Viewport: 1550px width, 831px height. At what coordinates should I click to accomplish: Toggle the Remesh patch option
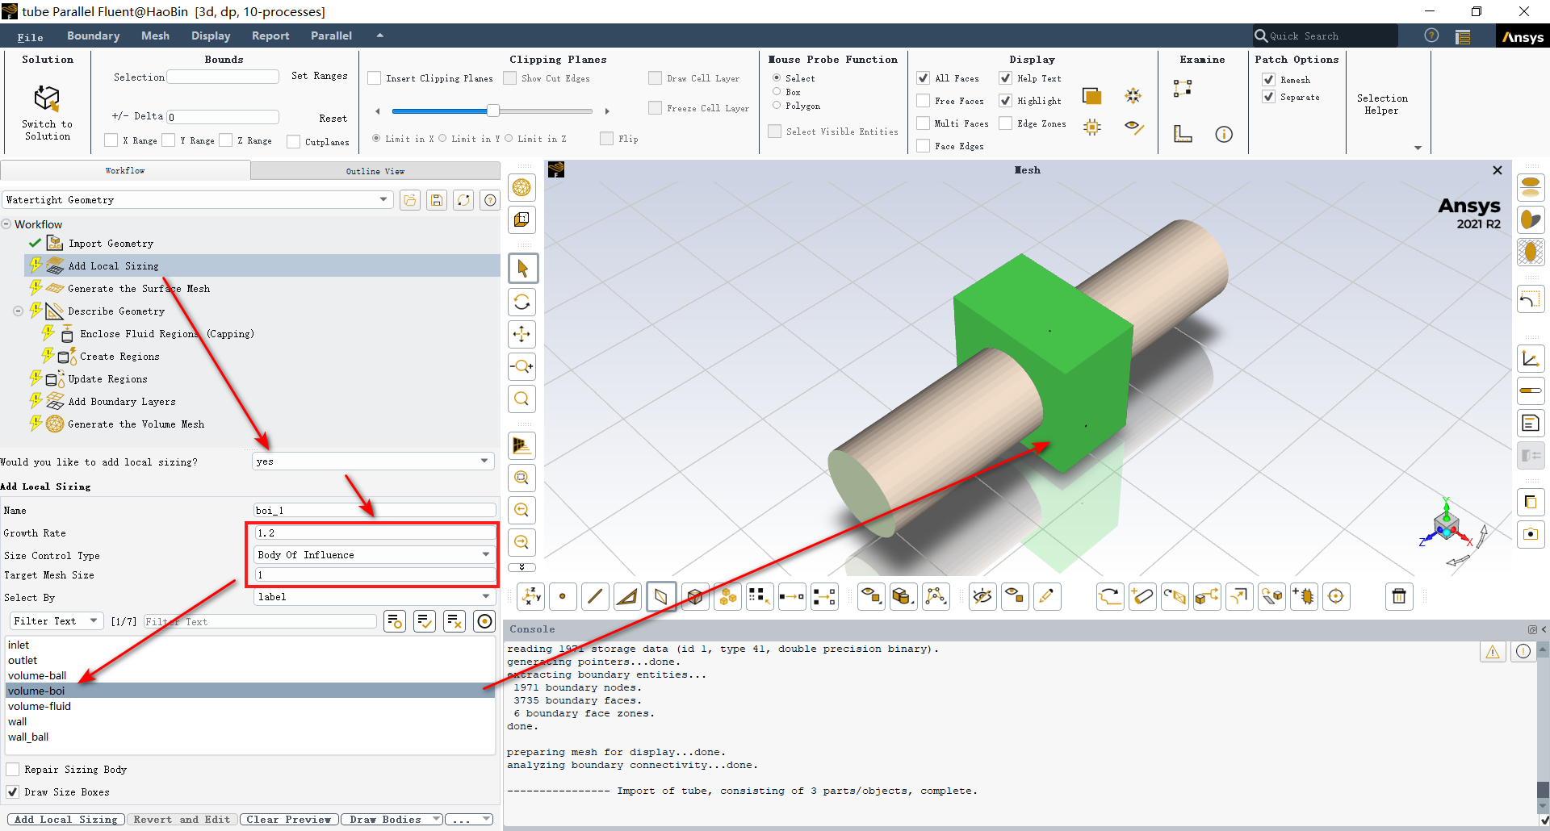click(x=1269, y=80)
